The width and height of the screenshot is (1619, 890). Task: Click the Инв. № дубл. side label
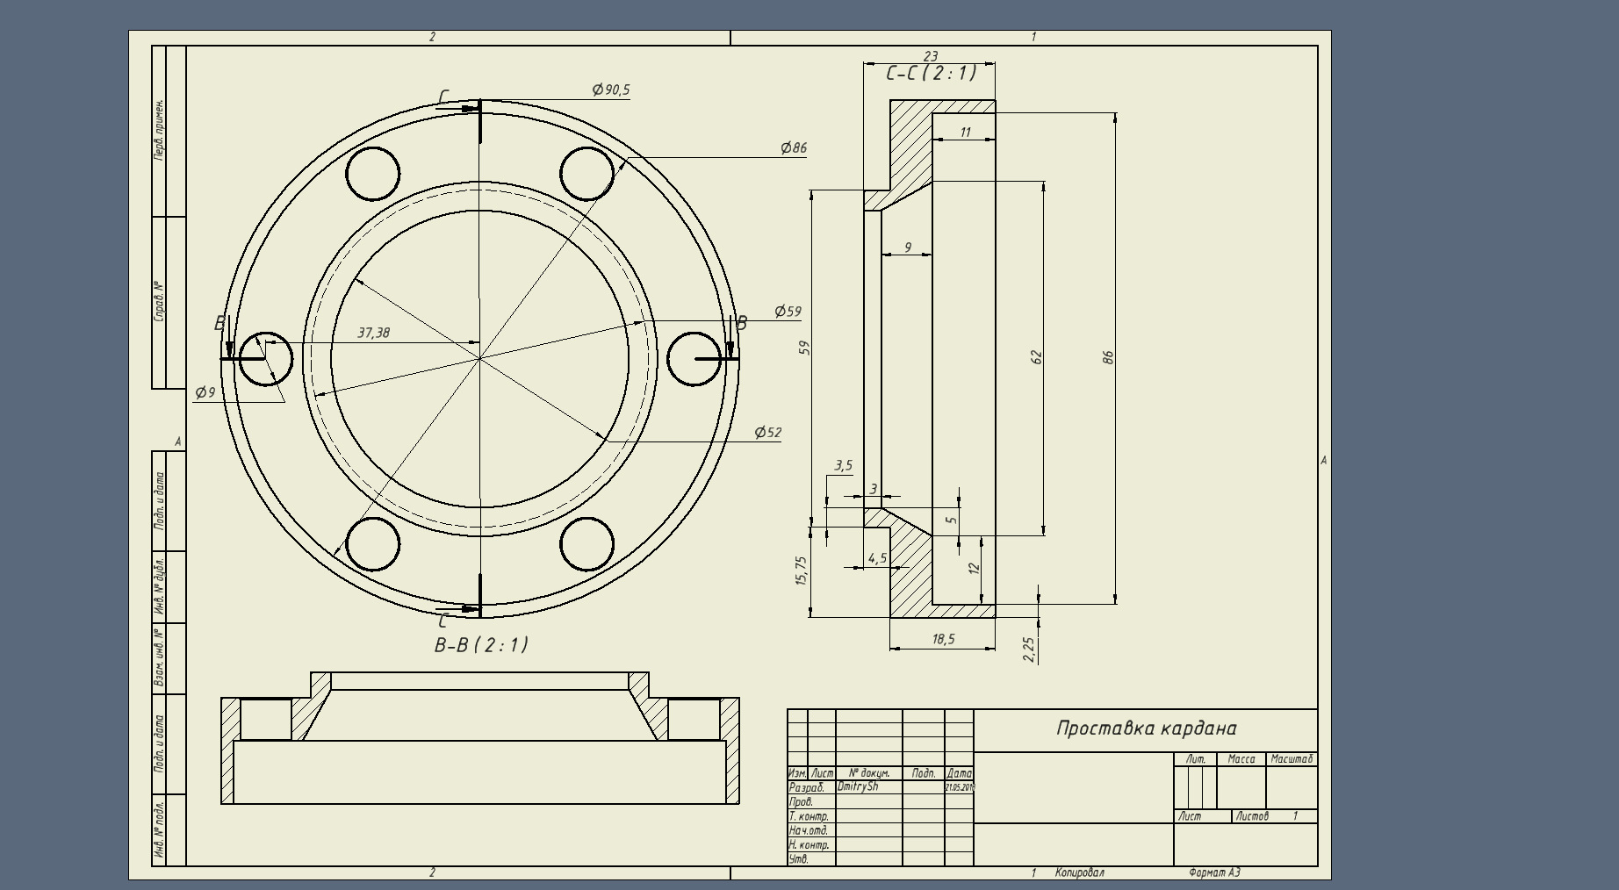[159, 585]
